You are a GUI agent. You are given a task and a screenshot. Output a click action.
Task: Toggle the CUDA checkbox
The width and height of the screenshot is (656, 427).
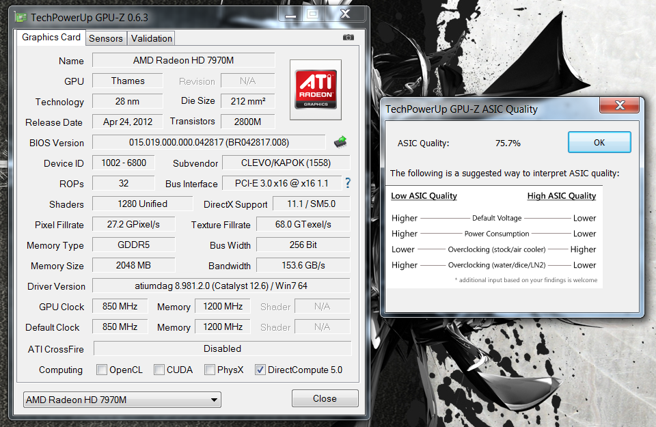[x=159, y=370]
